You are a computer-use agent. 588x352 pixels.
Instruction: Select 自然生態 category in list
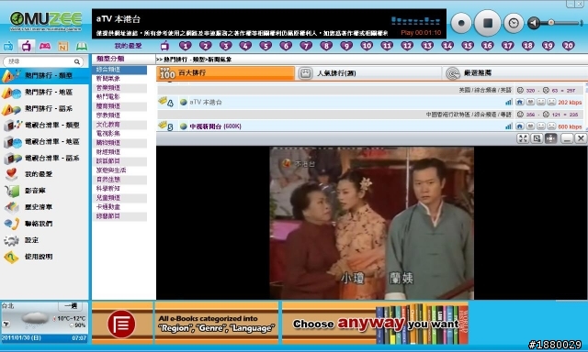pos(119,180)
